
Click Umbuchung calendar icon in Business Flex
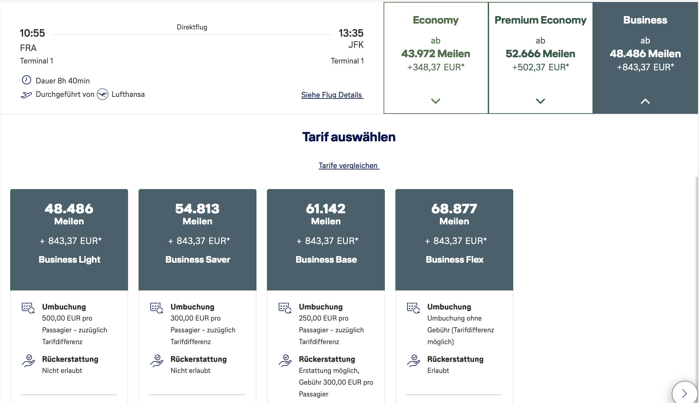tap(413, 308)
